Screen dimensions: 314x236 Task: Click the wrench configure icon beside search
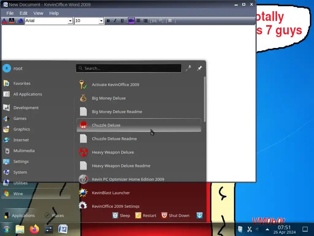(188, 68)
